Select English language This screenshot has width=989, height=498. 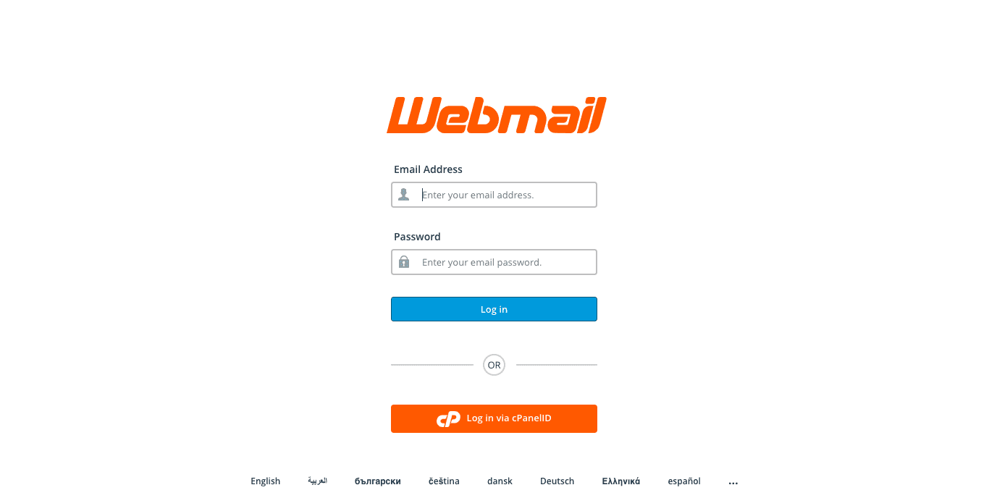coord(266,481)
